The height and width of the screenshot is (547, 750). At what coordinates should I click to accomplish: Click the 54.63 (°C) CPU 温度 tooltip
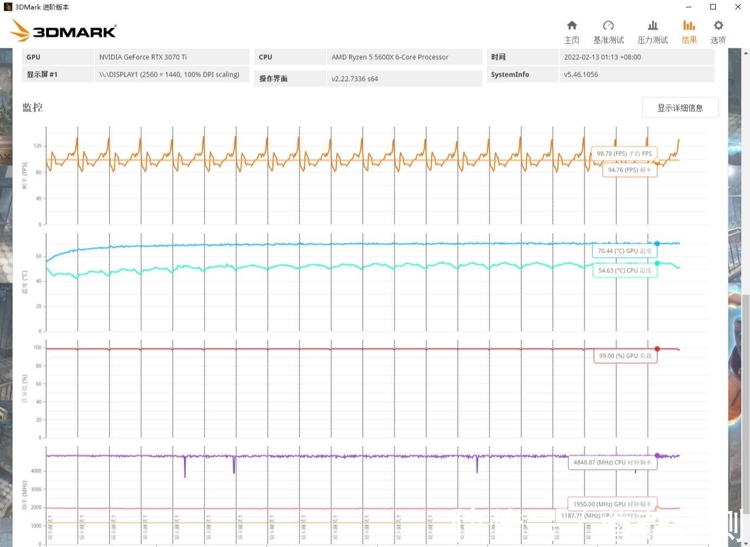pyautogui.click(x=625, y=271)
